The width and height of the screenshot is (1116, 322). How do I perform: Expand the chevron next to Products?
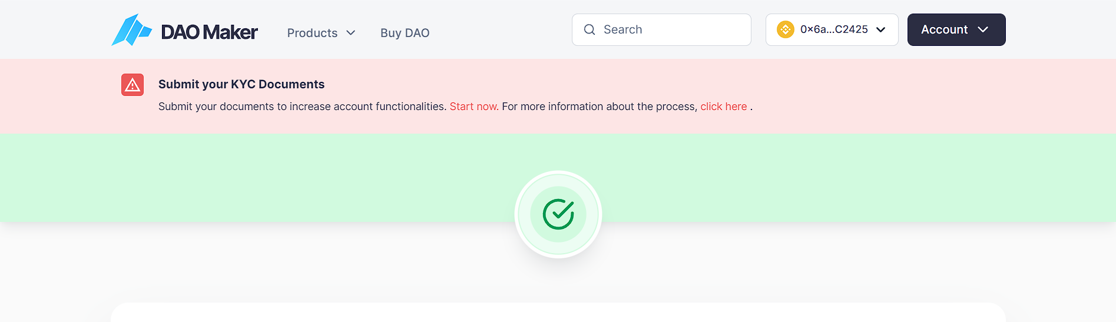click(351, 33)
